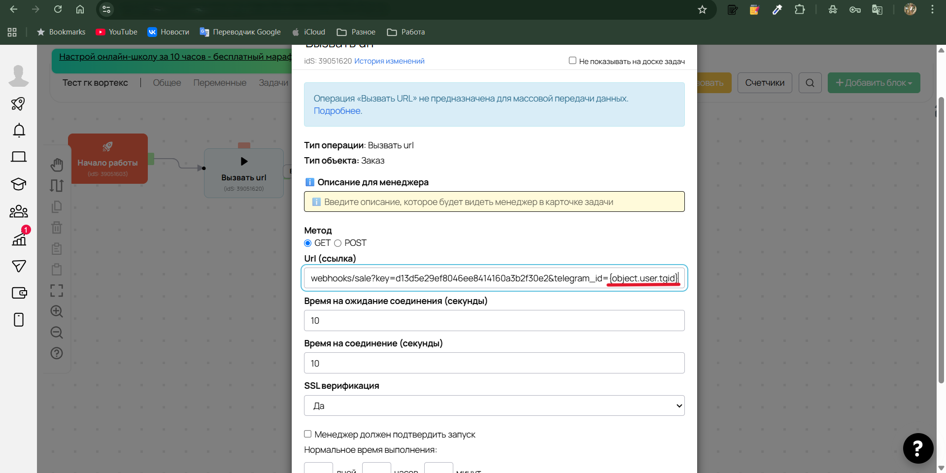Open the contacts (people) section in sidebar
946x473 pixels.
18,211
